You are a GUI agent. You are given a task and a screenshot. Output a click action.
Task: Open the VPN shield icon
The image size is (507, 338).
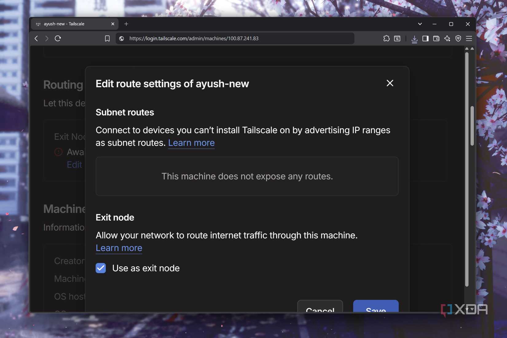pyautogui.click(x=458, y=38)
